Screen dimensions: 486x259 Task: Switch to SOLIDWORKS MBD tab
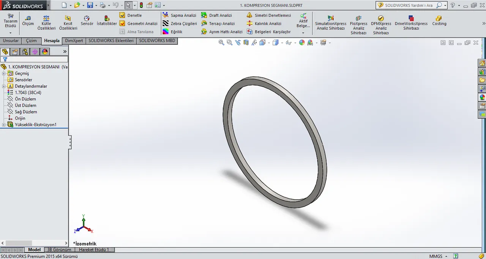click(157, 41)
